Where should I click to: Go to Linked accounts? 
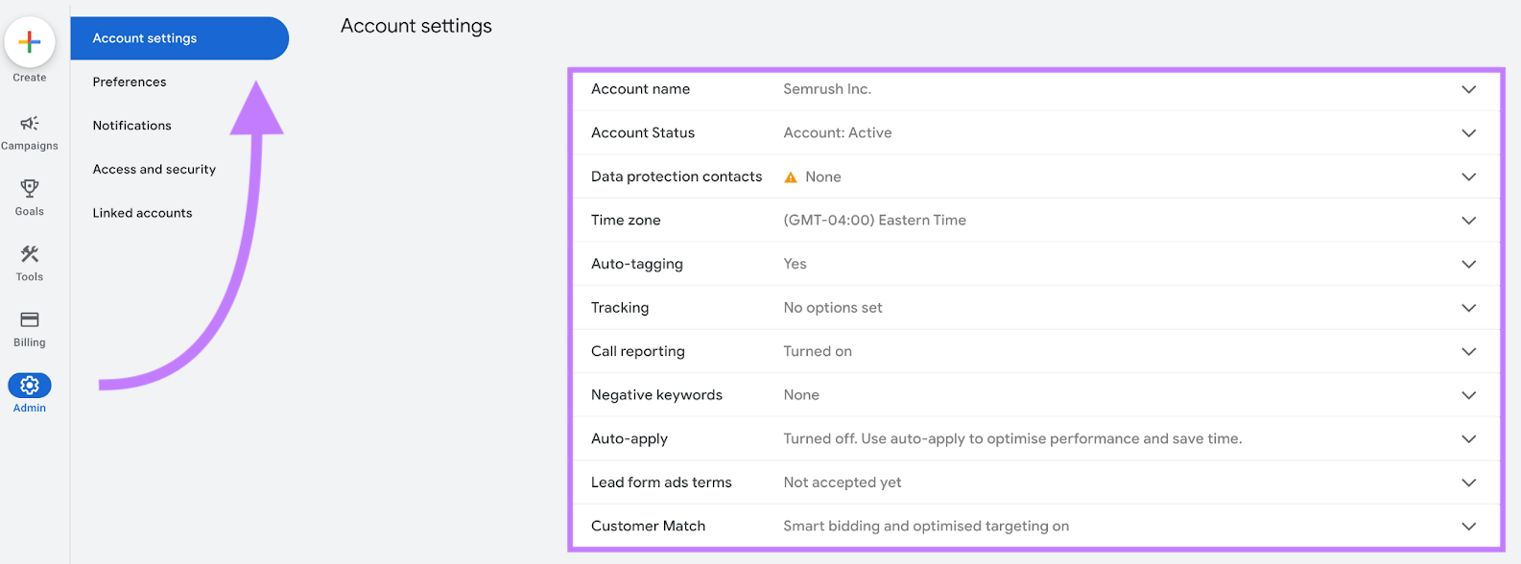[x=142, y=212]
